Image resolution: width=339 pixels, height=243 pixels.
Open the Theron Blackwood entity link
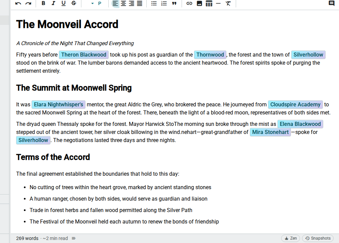coord(84,55)
